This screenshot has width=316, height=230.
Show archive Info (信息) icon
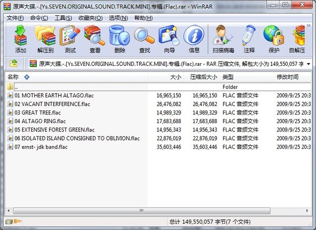[194, 39]
